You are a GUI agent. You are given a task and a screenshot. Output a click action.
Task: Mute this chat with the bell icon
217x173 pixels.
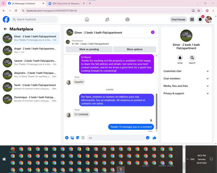point(180,58)
